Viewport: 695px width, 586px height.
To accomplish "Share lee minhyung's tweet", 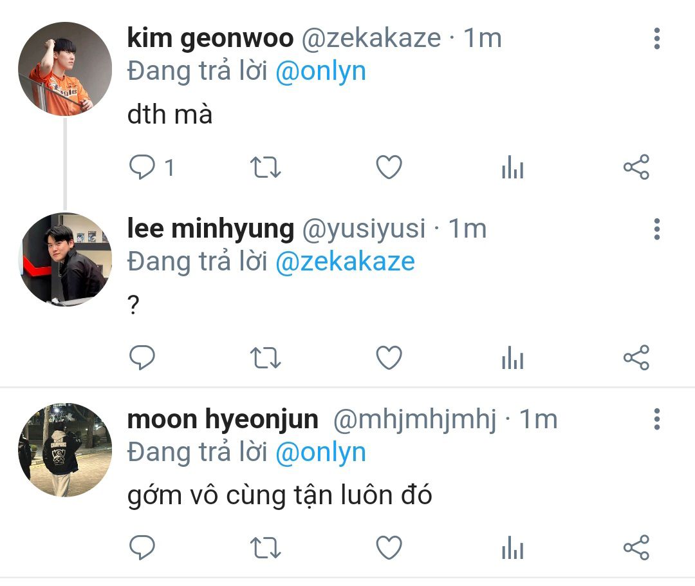I will 636,357.
